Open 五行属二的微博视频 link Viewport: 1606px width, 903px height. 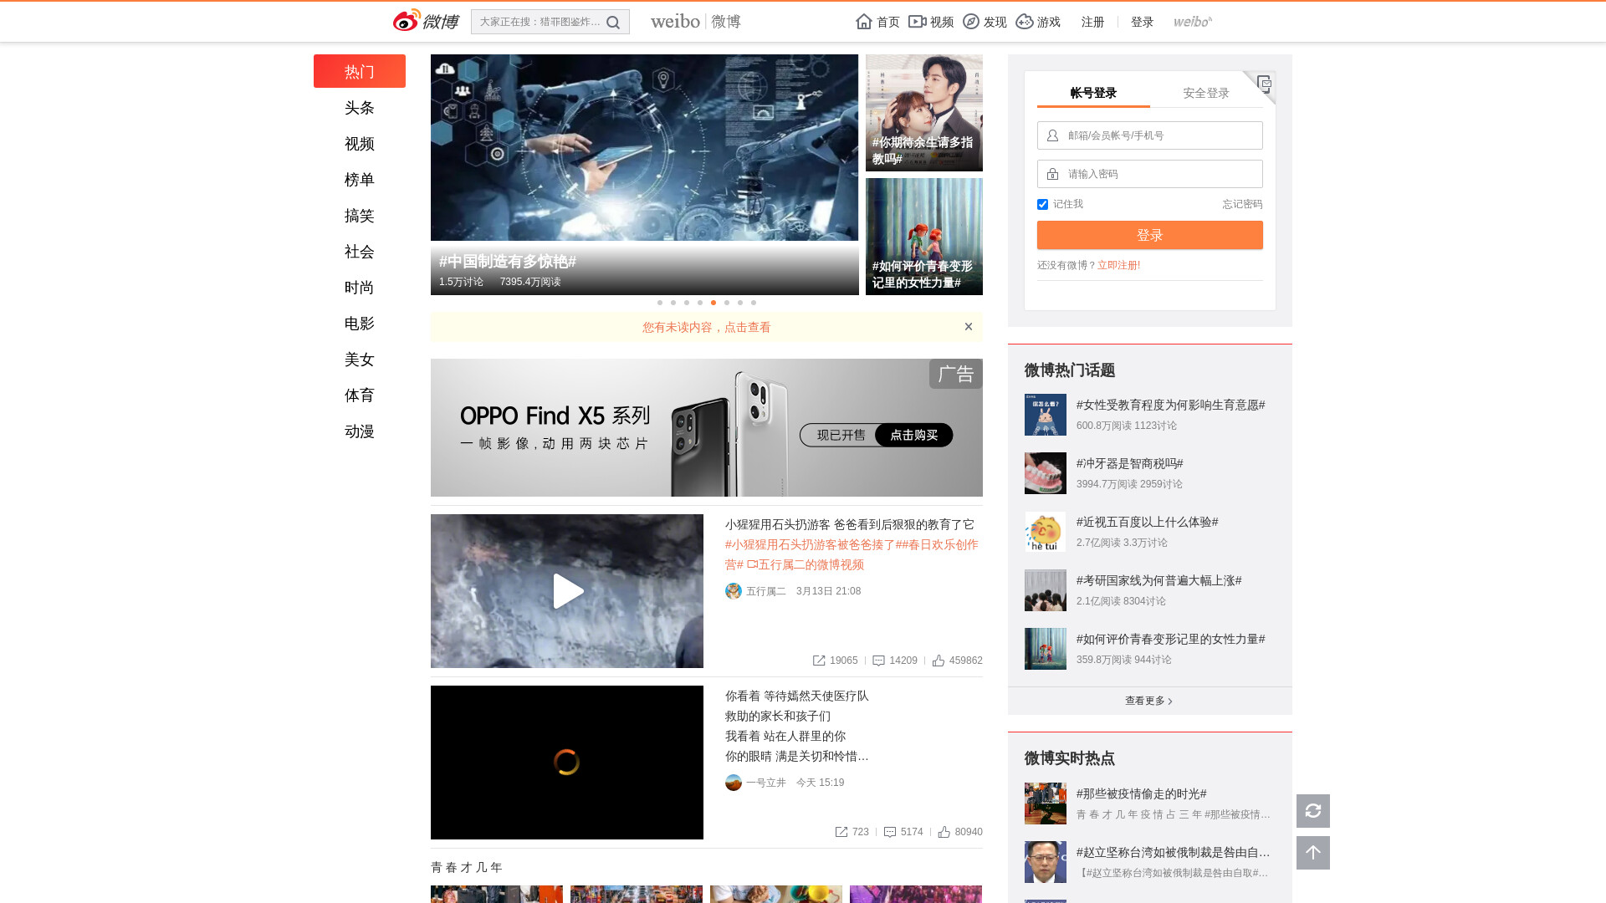[806, 564]
